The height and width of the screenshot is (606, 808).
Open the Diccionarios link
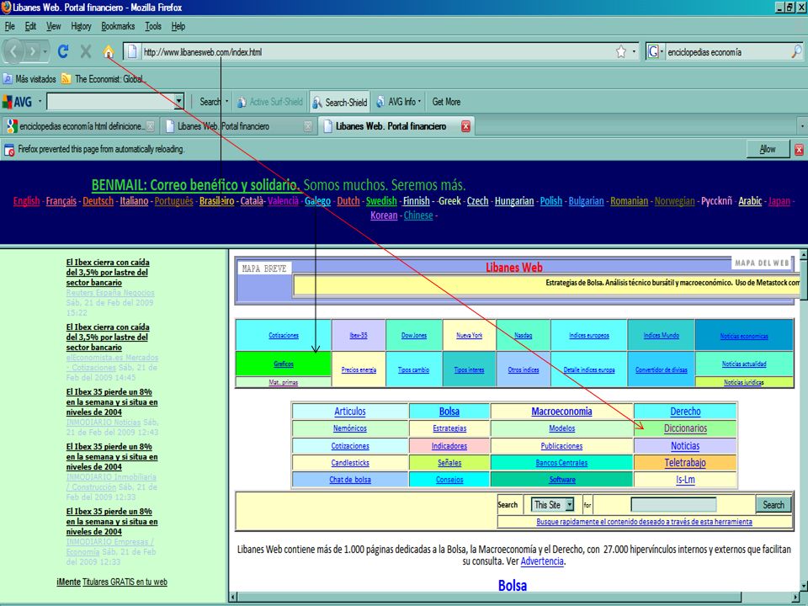point(685,428)
